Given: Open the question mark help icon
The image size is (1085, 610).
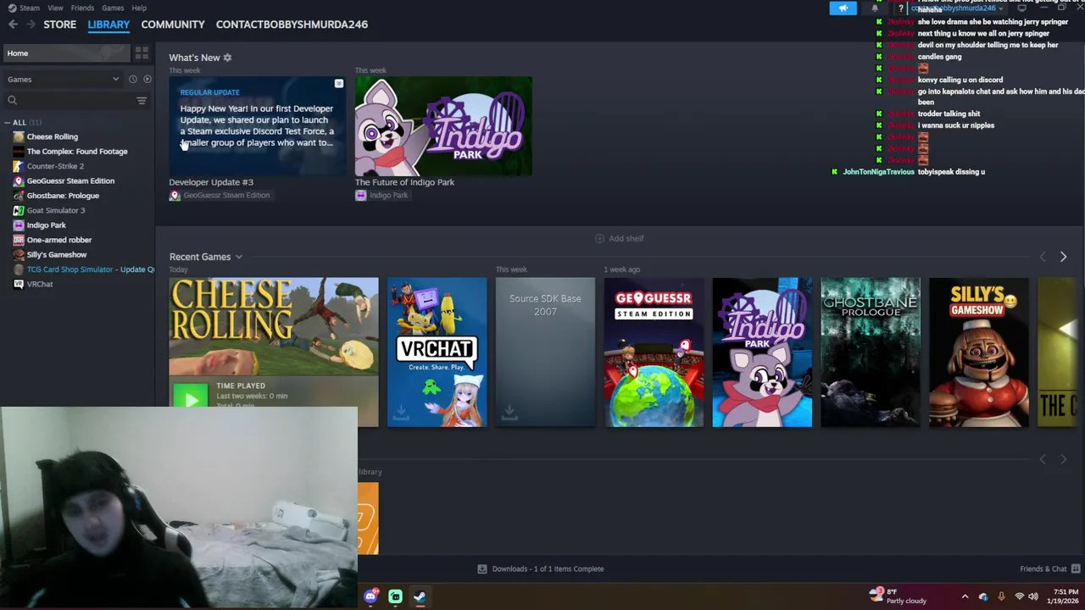Looking at the screenshot, I should click(x=901, y=8).
